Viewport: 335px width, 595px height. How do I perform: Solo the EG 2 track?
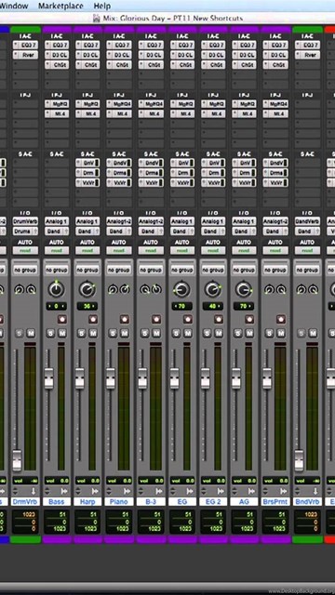[x=207, y=333]
